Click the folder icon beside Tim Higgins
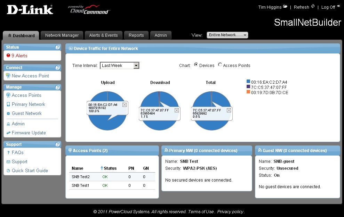 pyautogui.click(x=285, y=6)
